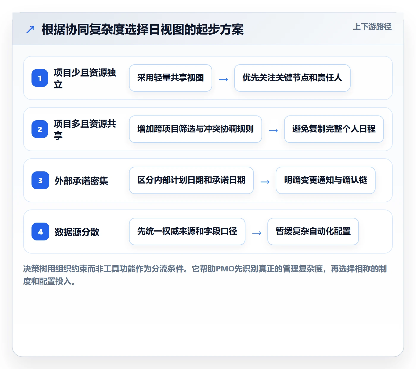The height and width of the screenshot is (369, 416).
Task: Click the 优先关注关键节点和责任人 box
Action: pos(292,78)
